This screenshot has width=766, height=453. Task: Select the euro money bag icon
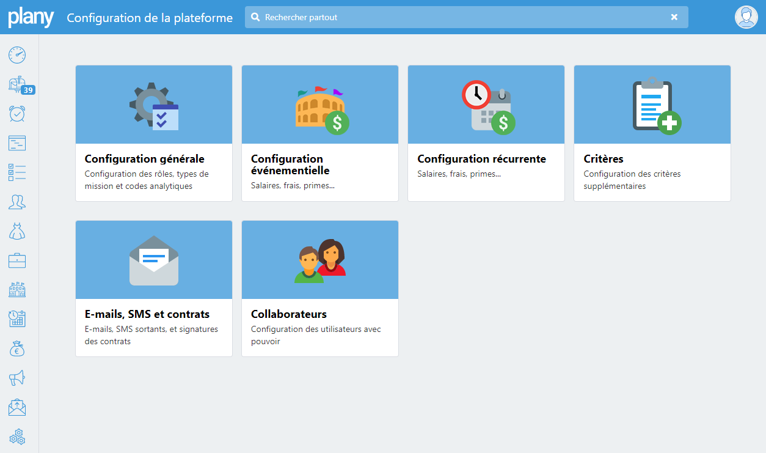coord(16,348)
